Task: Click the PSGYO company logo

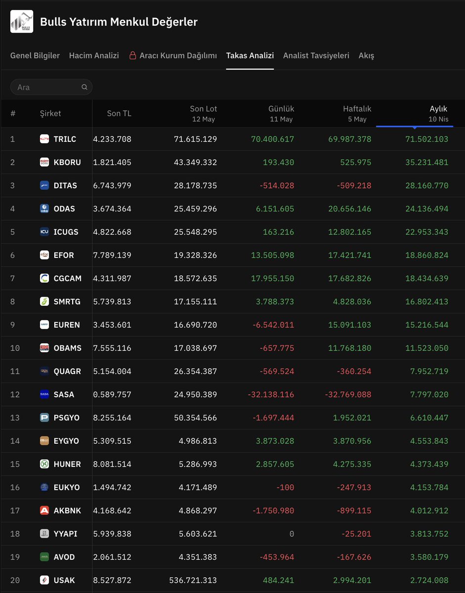Action: [x=44, y=418]
